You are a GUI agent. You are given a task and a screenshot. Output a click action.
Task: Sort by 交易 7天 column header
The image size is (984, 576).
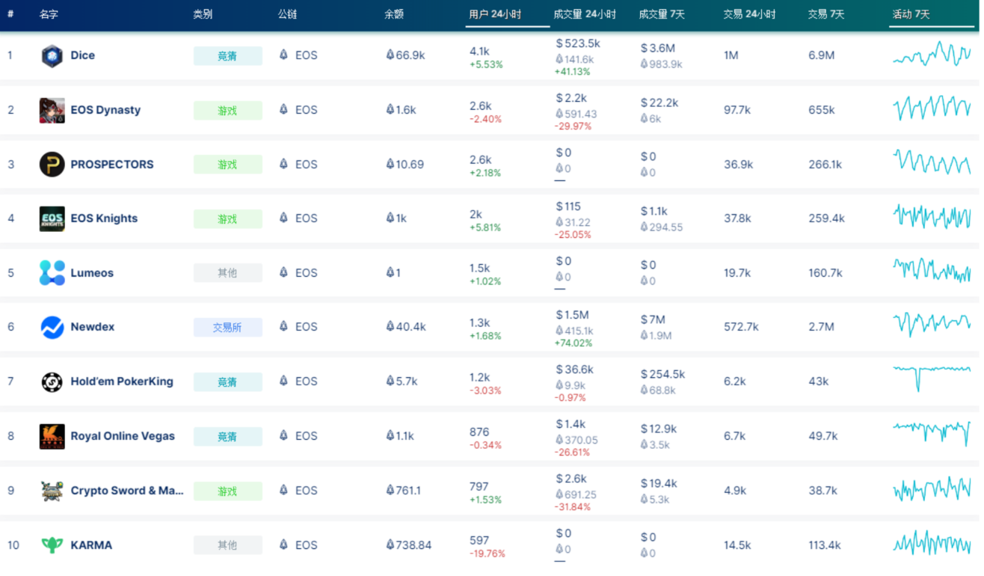(826, 14)
